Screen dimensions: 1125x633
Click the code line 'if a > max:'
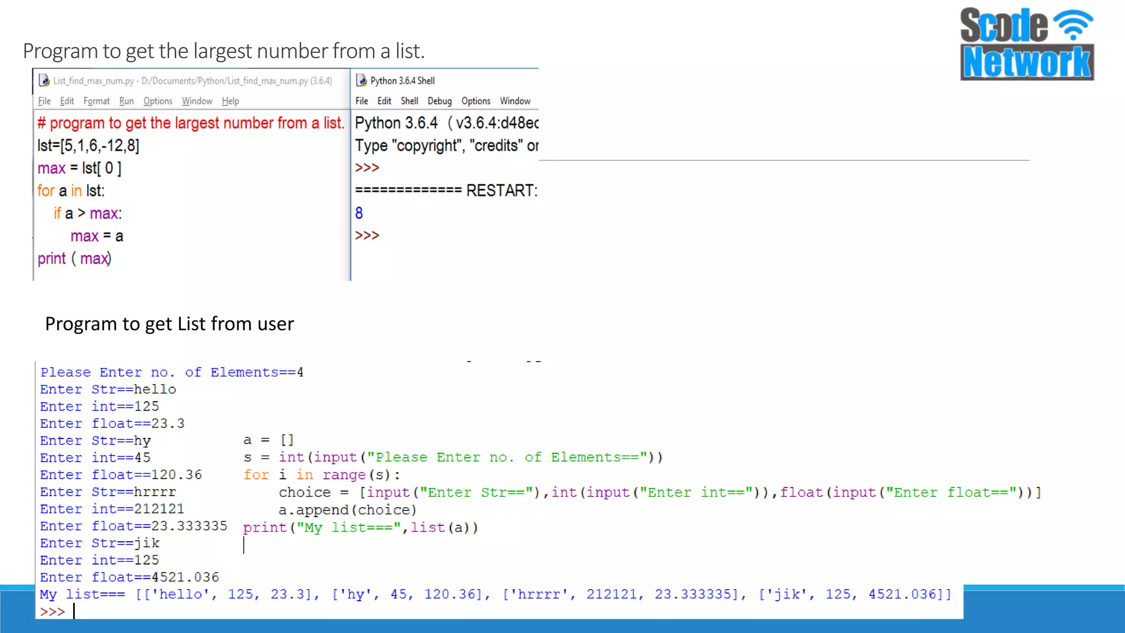click(88, 213)
